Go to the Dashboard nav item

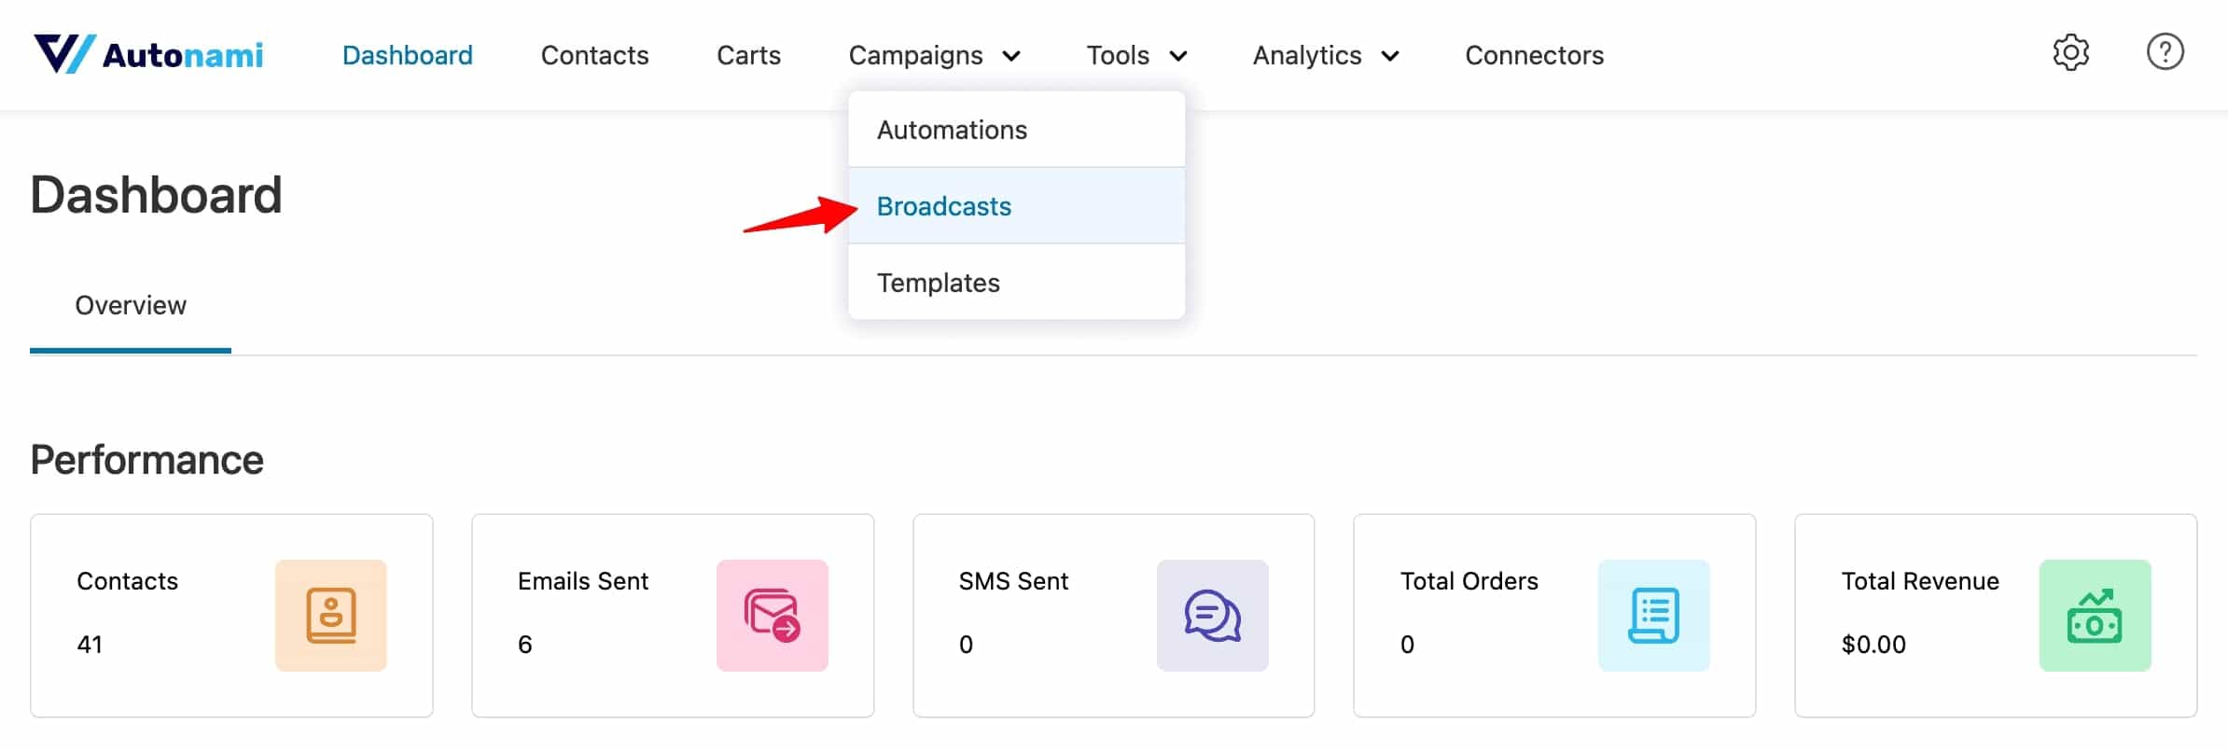pyautogui.click(x=408, y=55)
